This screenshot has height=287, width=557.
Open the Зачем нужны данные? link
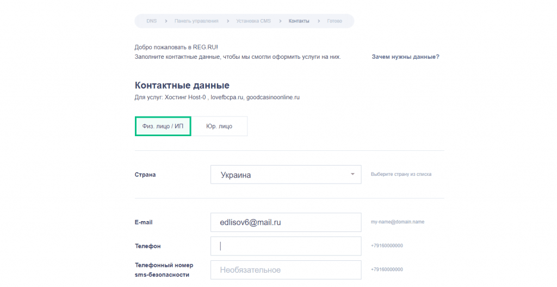pos(405,57)
